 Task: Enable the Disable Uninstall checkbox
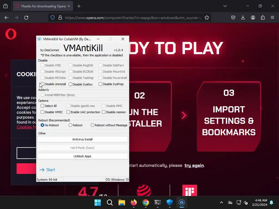(42, 84)
